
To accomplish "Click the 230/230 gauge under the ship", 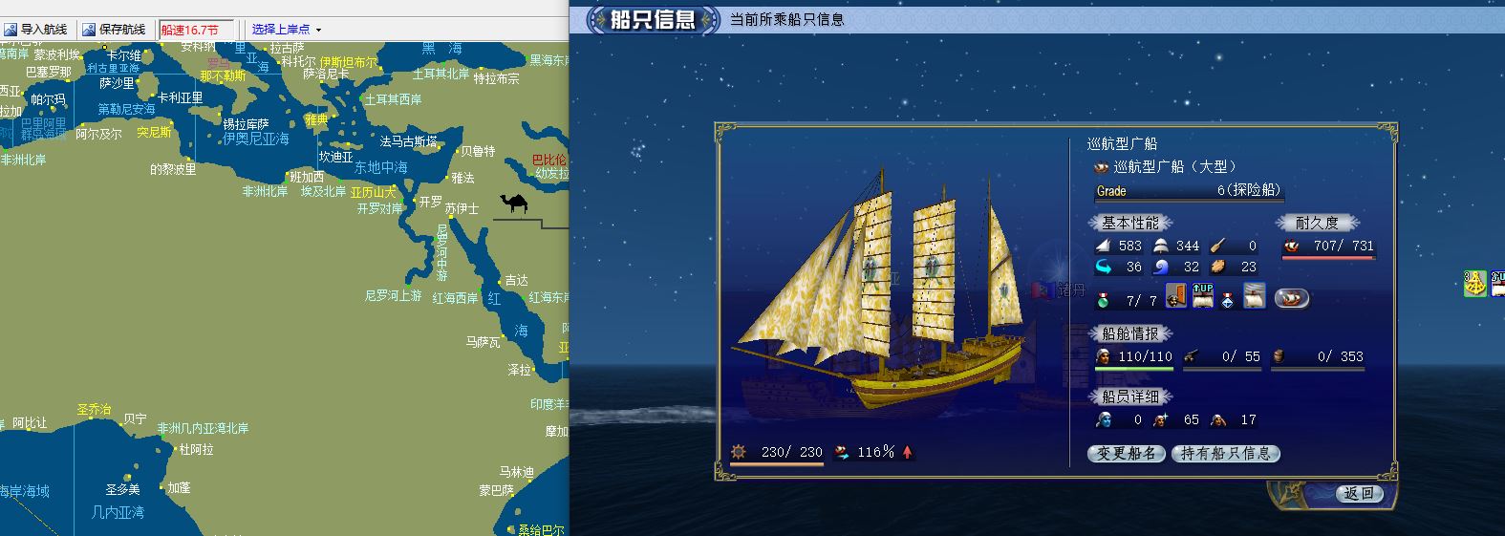I will (777, 454).
